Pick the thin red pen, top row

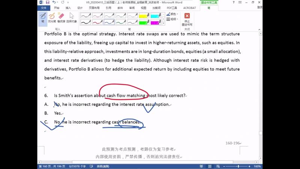97,15
